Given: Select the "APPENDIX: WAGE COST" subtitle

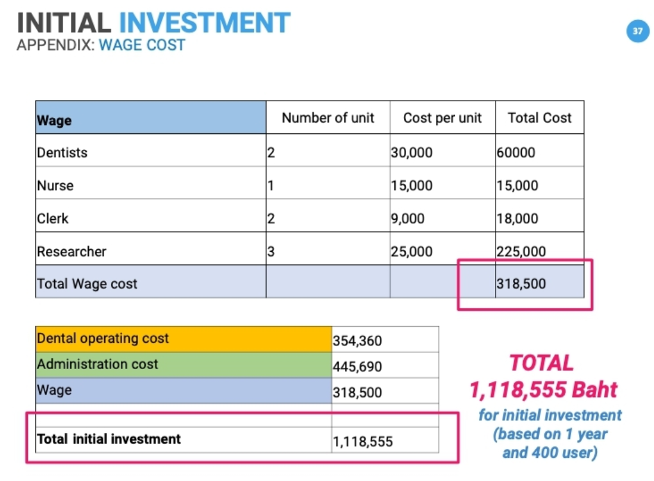Looking at the screenshot, I should pyautogui.click(x=101, y=45).
